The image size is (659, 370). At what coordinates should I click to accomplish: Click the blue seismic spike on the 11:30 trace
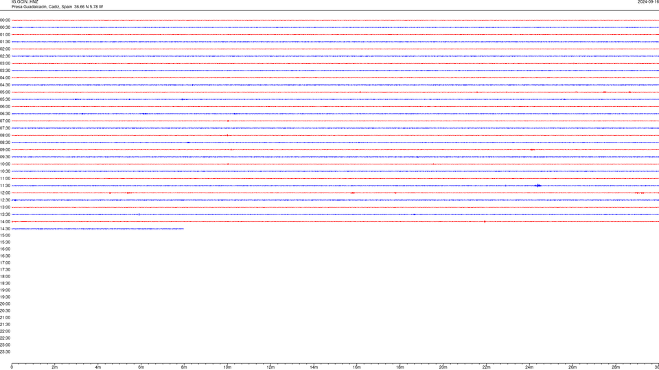click(538, 186)
